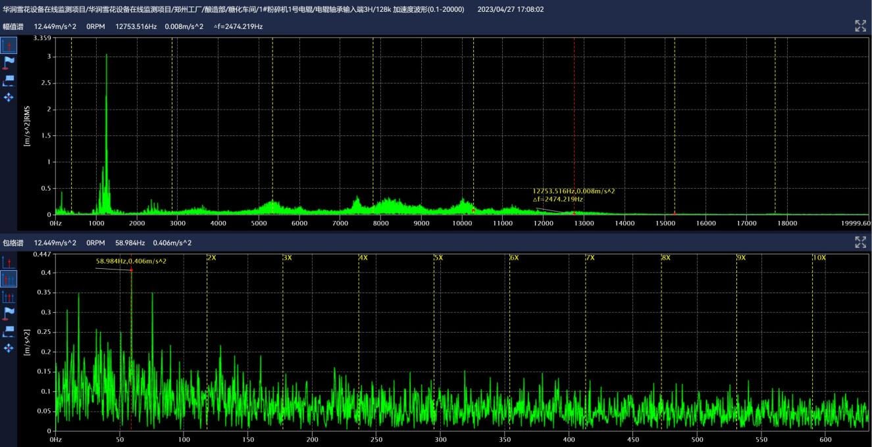Image resolution: width=872 pixels, height=447 pixels.
Task: Activate pan arrows tool in envelope spectrum panel
Action: click(9, 348)
